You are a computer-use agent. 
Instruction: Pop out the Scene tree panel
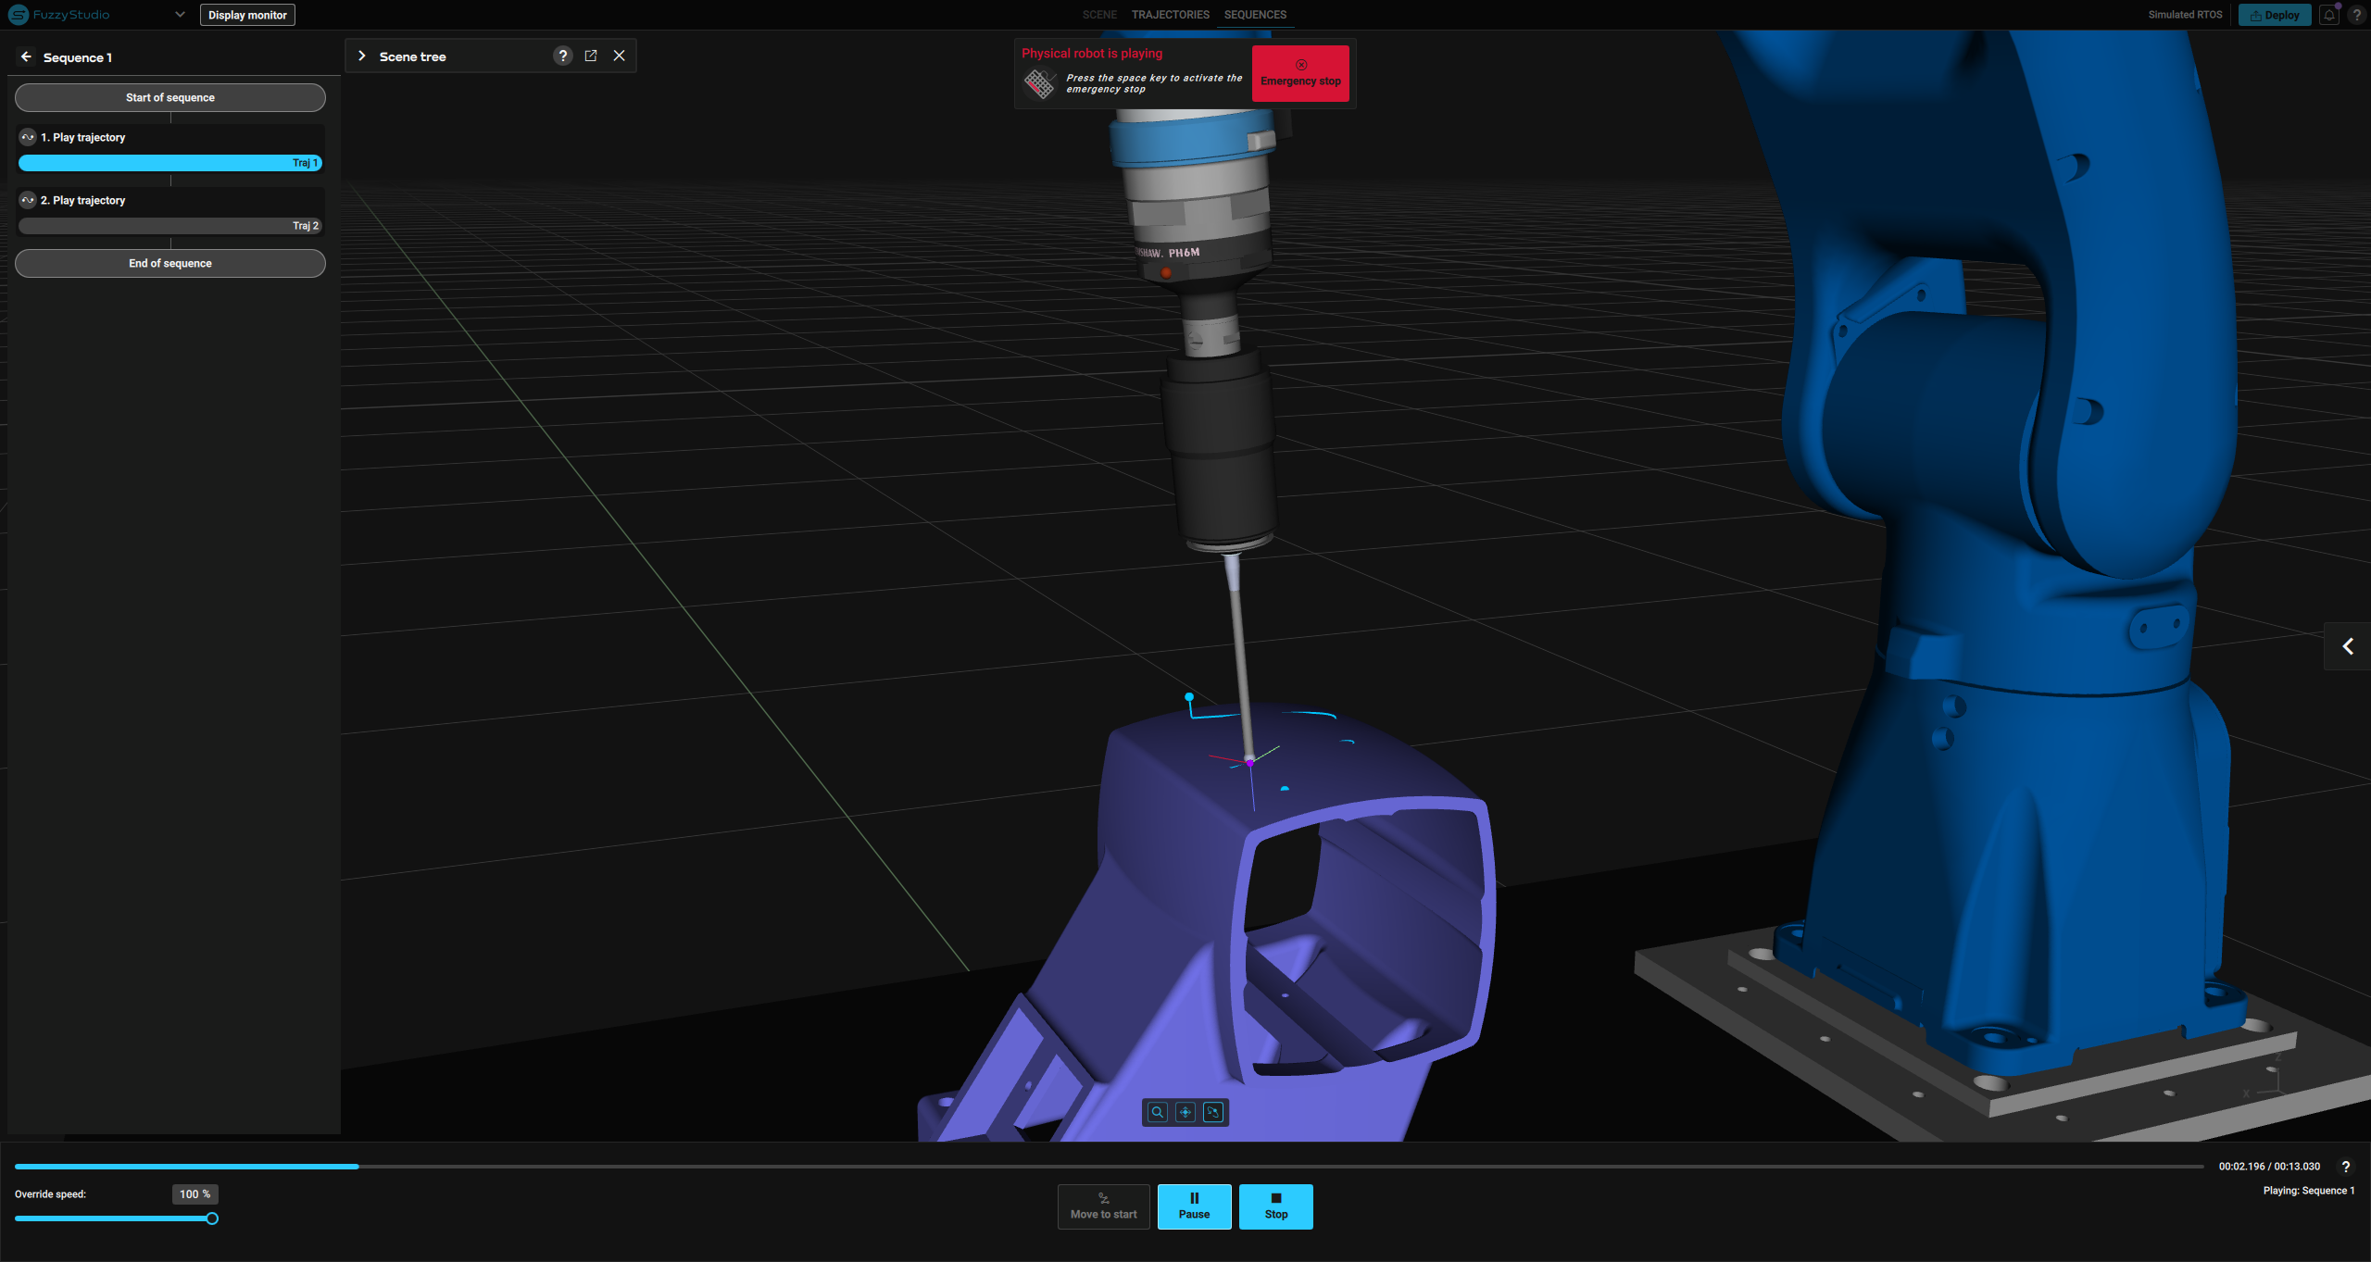(x=591, y=56)
